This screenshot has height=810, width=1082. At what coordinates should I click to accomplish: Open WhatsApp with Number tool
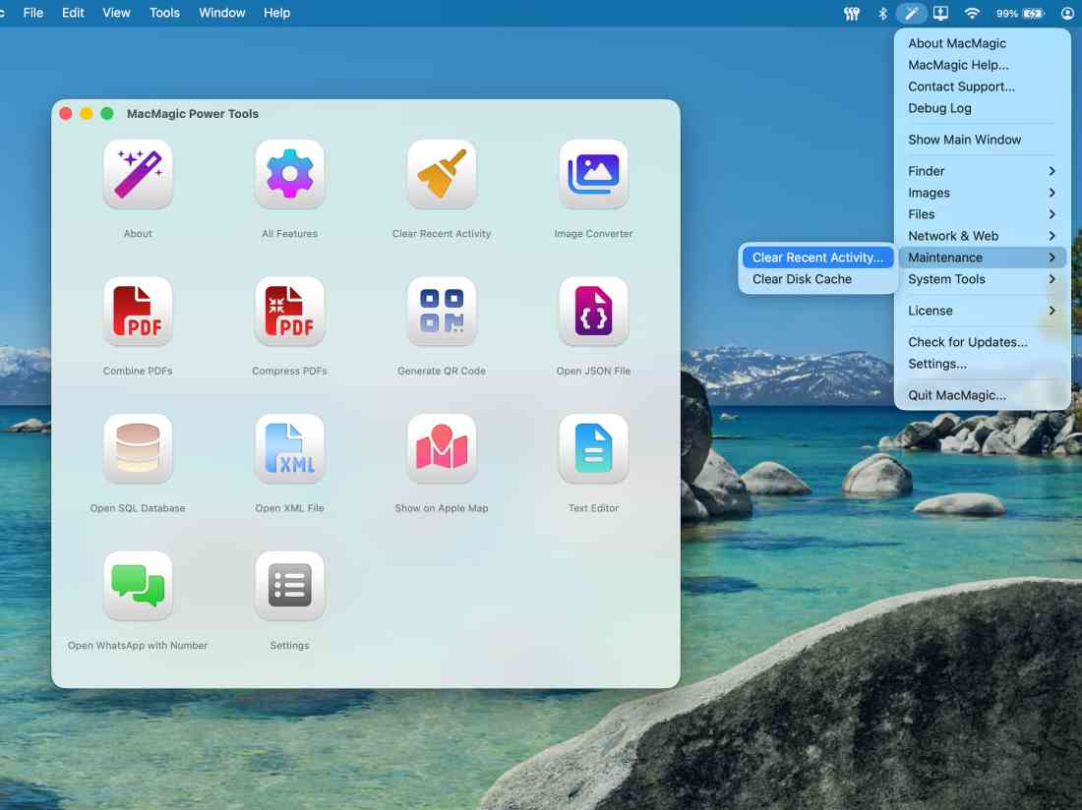pyautogui.click(x=138, y=586)
